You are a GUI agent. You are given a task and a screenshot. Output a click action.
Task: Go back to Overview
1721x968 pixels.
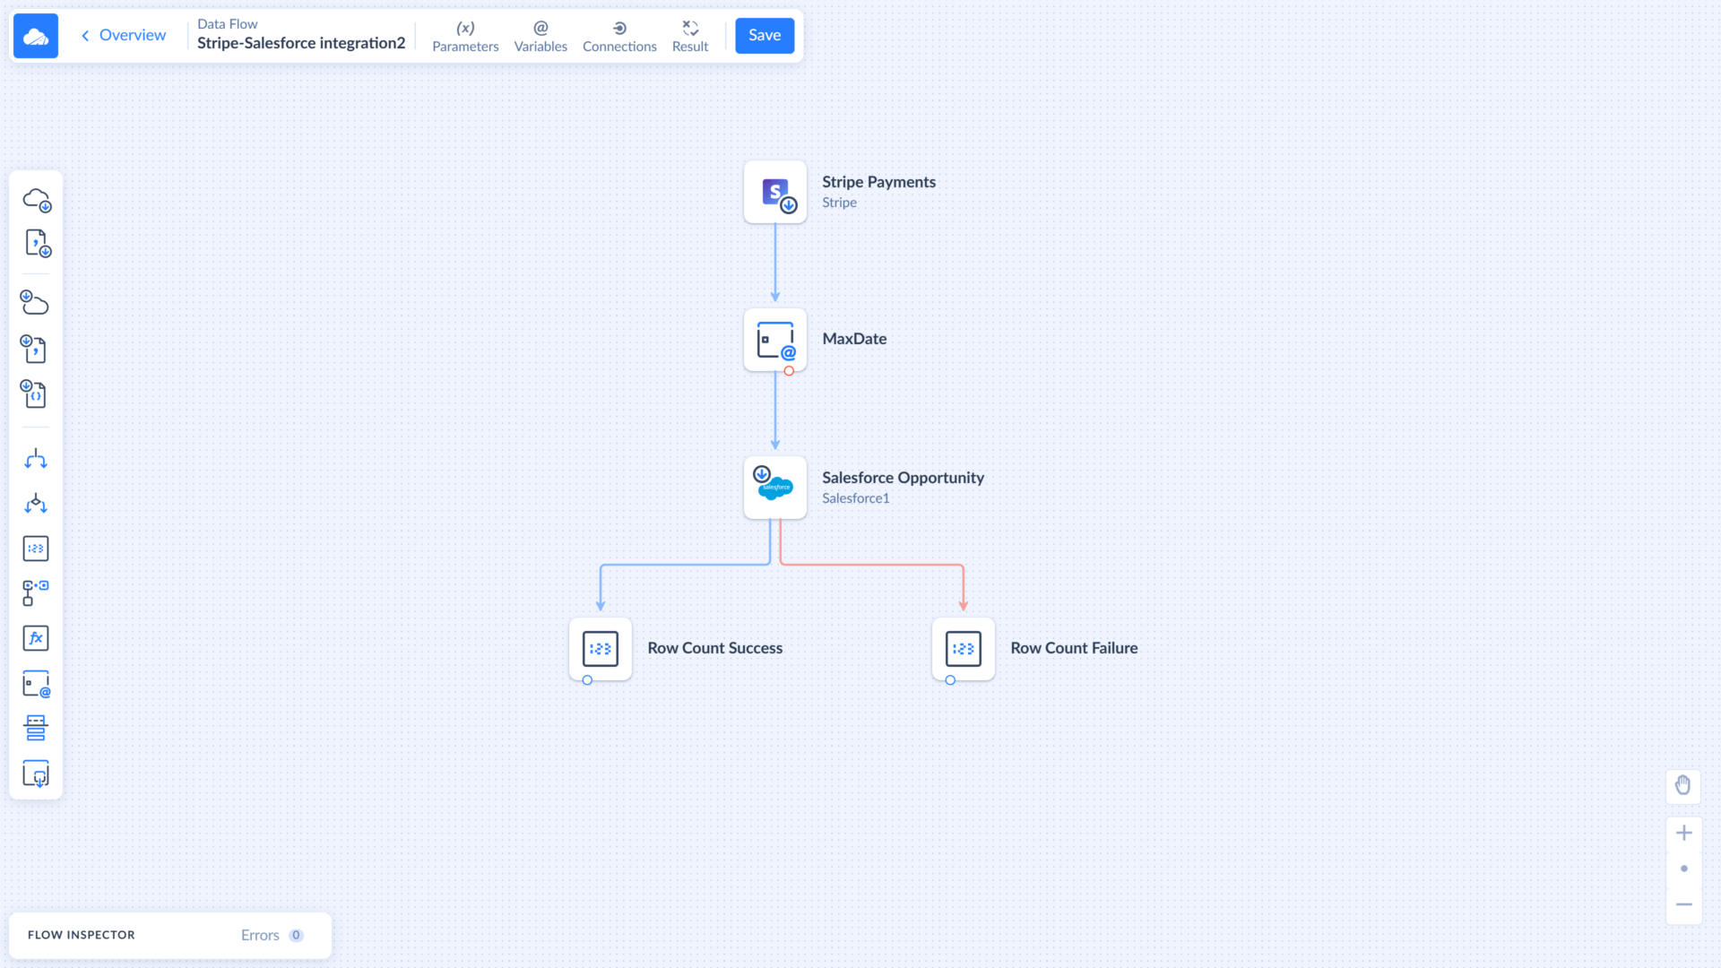point(124,36)
